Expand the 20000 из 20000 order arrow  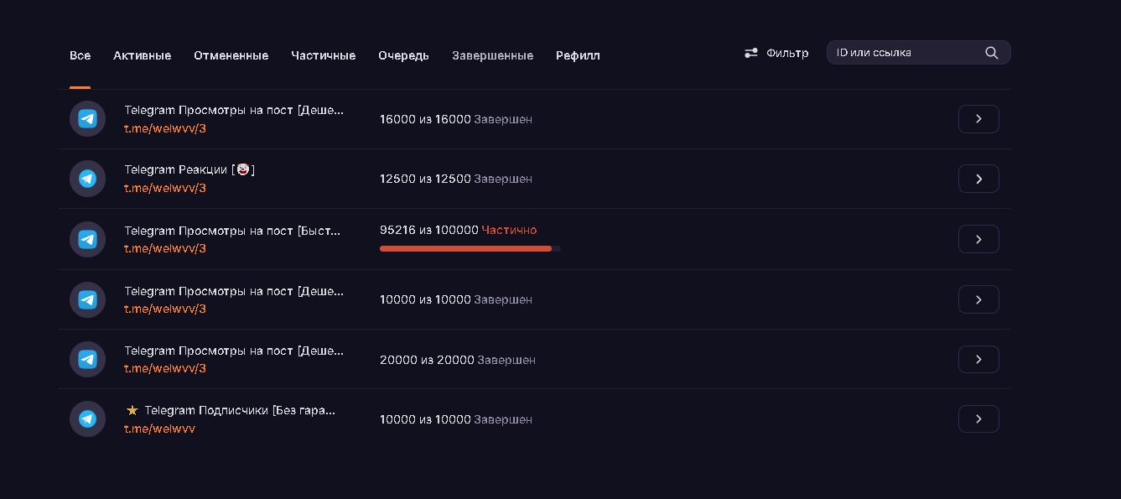point(978,359)
